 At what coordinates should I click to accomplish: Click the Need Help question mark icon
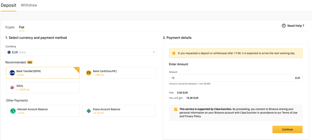coord(284,26)
